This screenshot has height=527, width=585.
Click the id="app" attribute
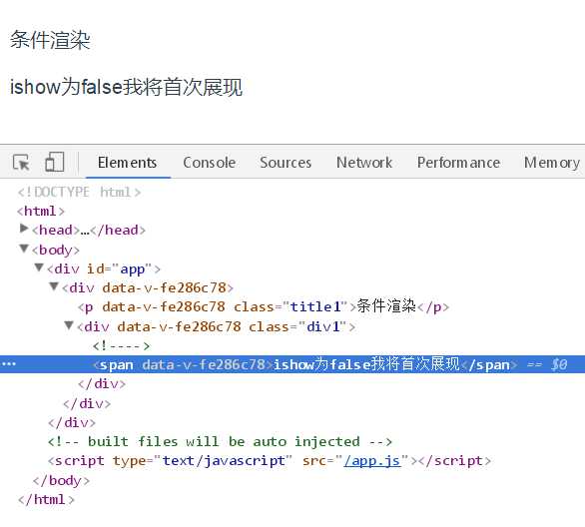point(119,268)
